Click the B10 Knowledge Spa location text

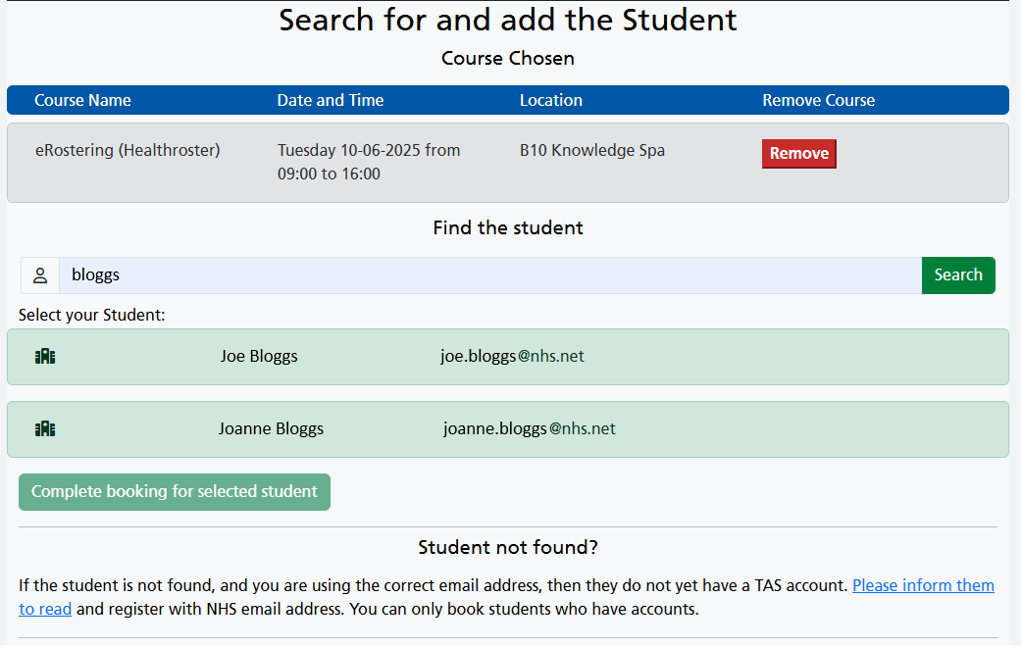tap(590, 150)
